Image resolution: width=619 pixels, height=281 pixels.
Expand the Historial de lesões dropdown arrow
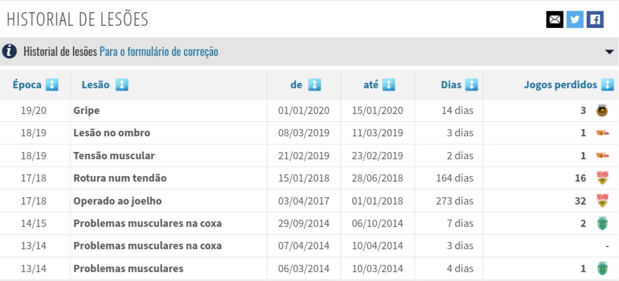click(609, 52)
